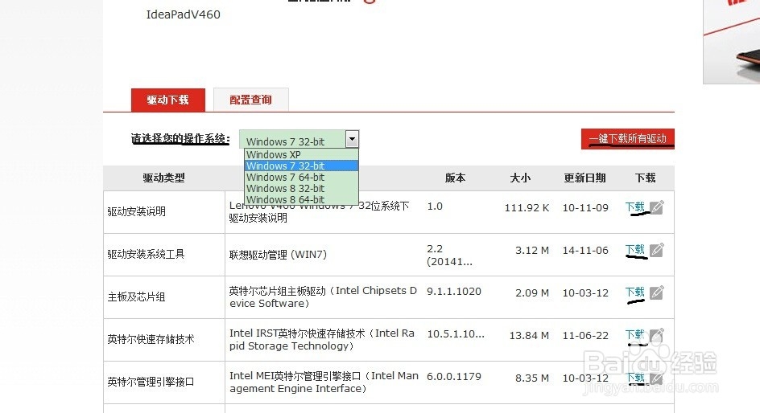Click the 版本 column header
Screen dimensions: 760x413
click(455, 178)
